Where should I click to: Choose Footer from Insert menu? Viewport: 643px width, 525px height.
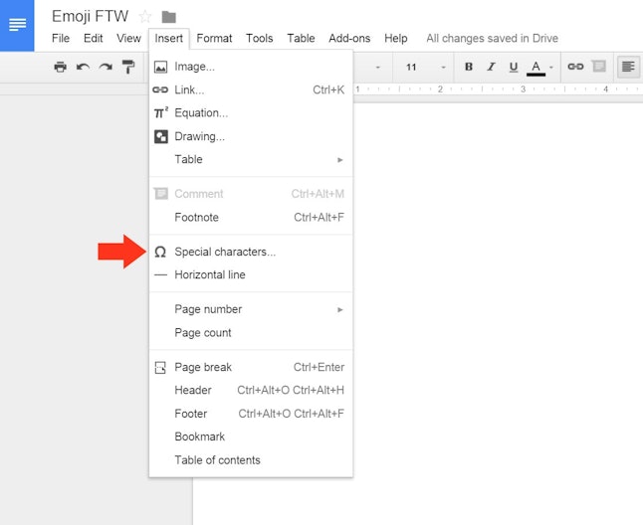[251, 414]
